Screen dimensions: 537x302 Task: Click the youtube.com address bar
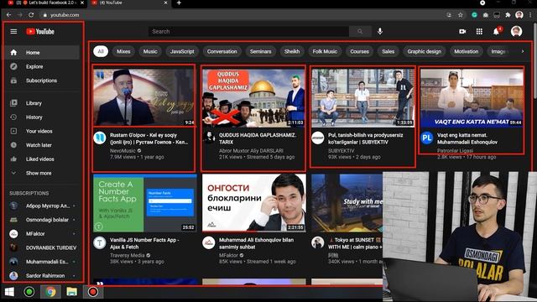tap(240, 15)
